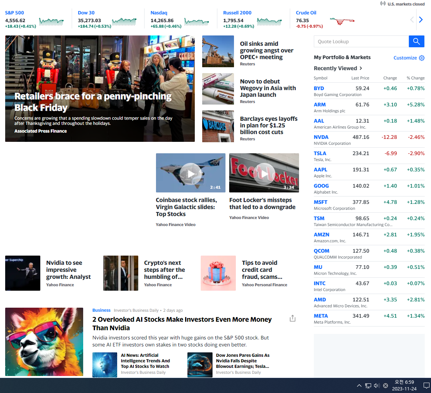Open the MU ticker symbol
The image size is (431, 393).
[x=318, y=267]
